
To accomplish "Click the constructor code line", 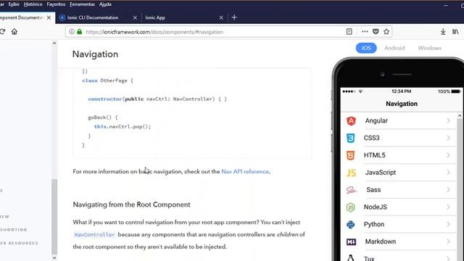I will (157, 99).
